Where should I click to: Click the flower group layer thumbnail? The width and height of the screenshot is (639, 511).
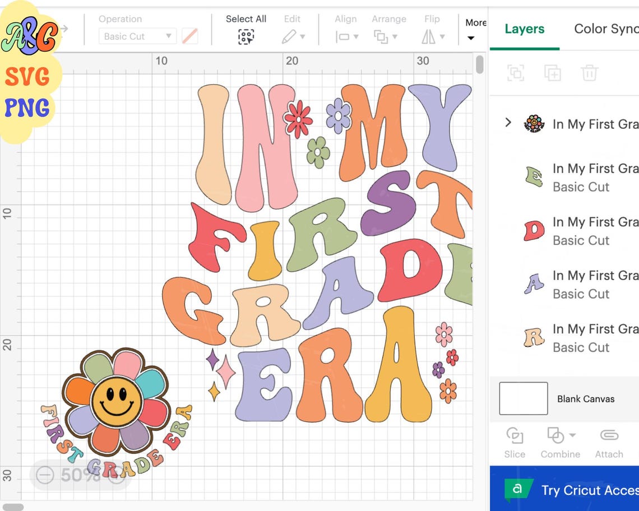[x=532, y=123]
